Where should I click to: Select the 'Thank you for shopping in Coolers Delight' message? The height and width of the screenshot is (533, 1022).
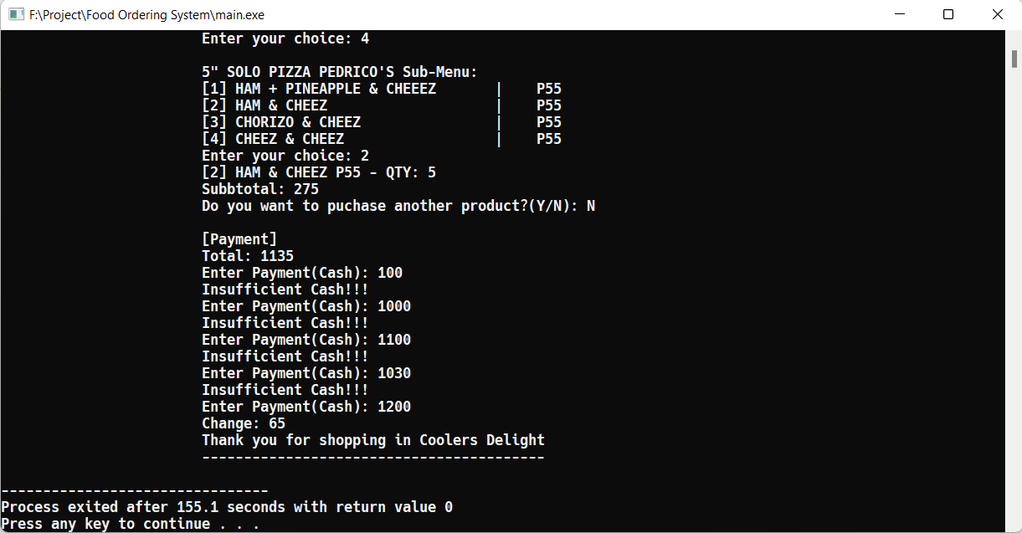[x=372, y=439]
